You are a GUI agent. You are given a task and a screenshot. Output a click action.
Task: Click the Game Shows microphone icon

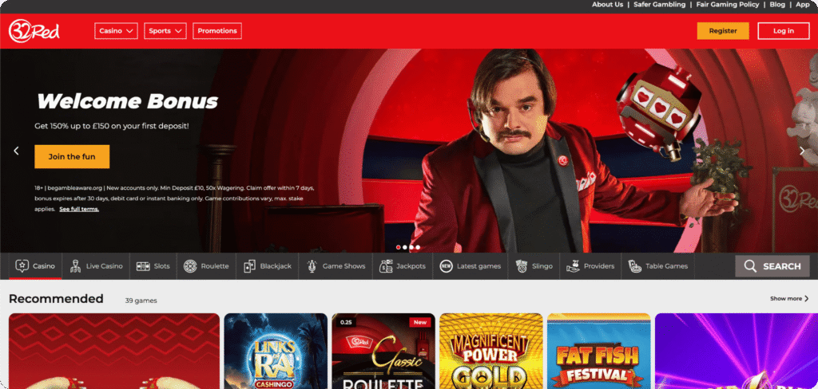tap(312, 266)
